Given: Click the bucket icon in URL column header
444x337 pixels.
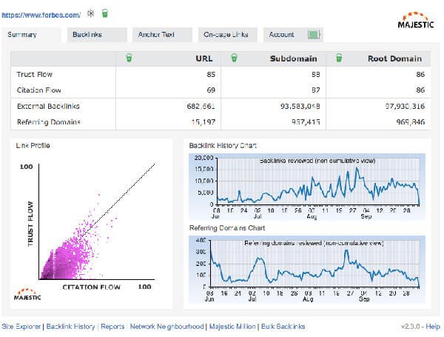Looking at the screenshot, I should click(x=129, y=58).
